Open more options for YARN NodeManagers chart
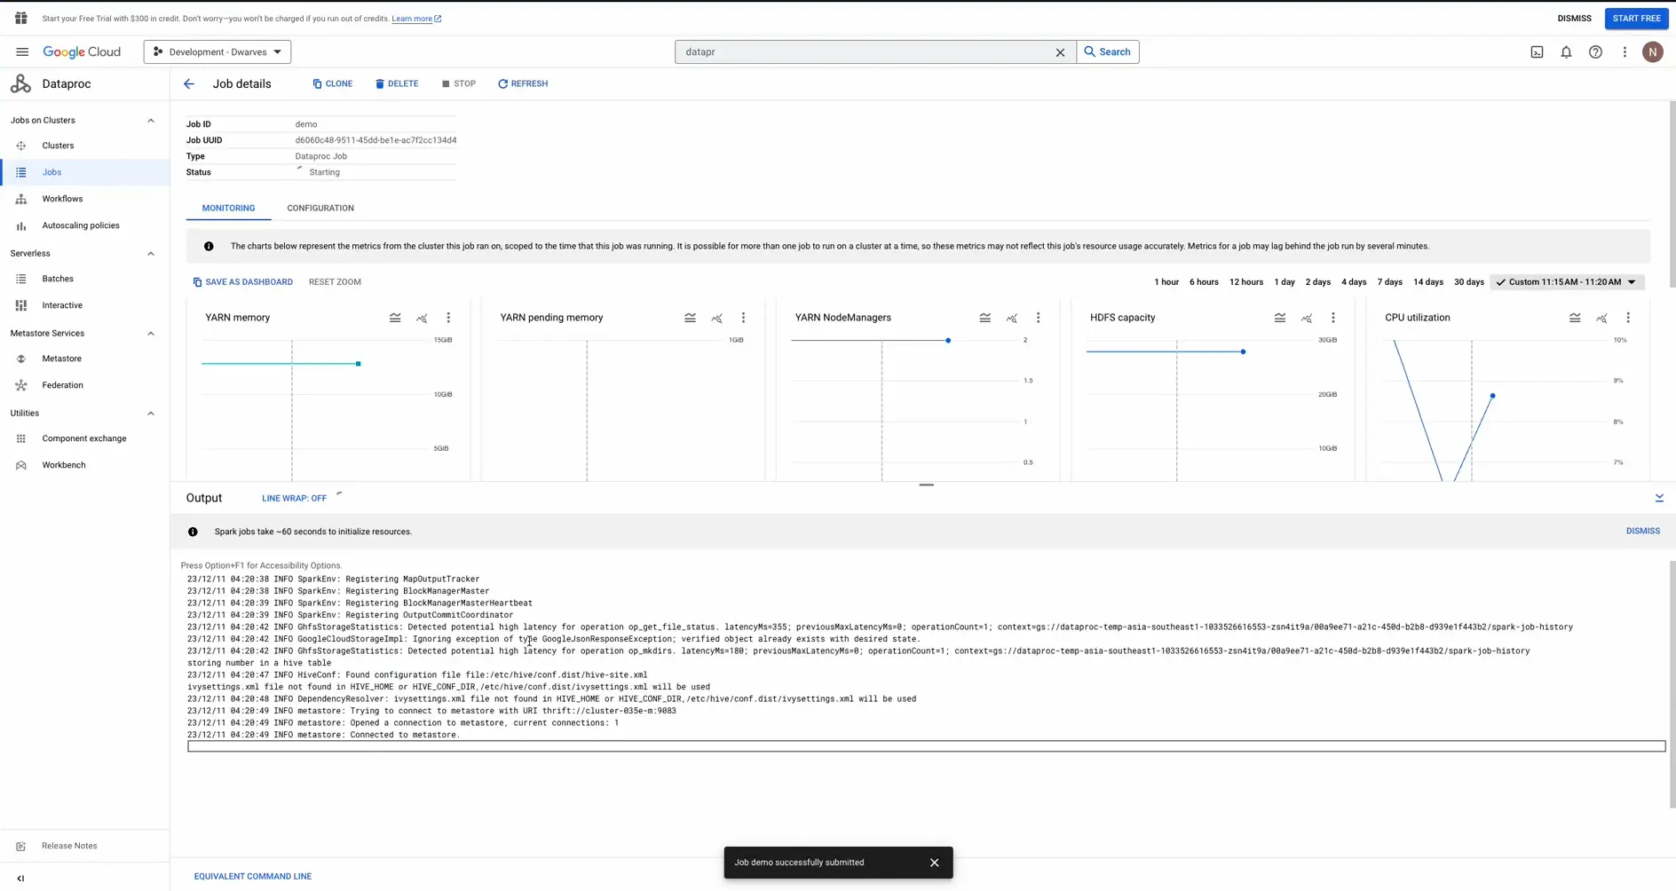 (x=1038, y=318)
